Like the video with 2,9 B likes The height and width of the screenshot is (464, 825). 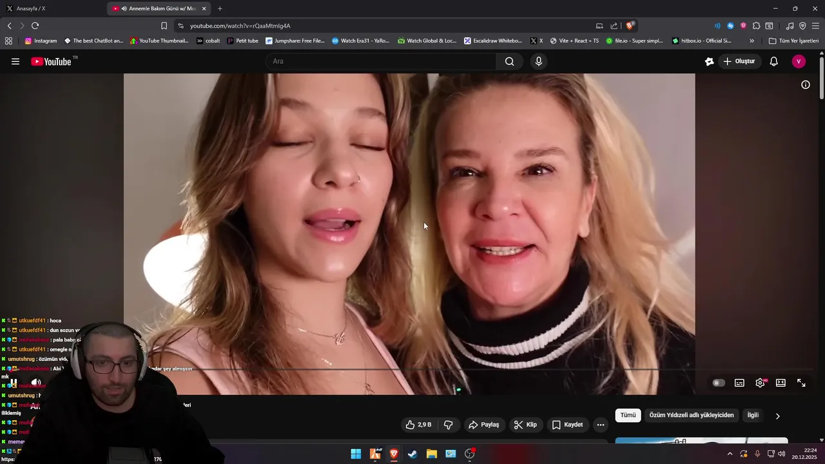point(418,425)
